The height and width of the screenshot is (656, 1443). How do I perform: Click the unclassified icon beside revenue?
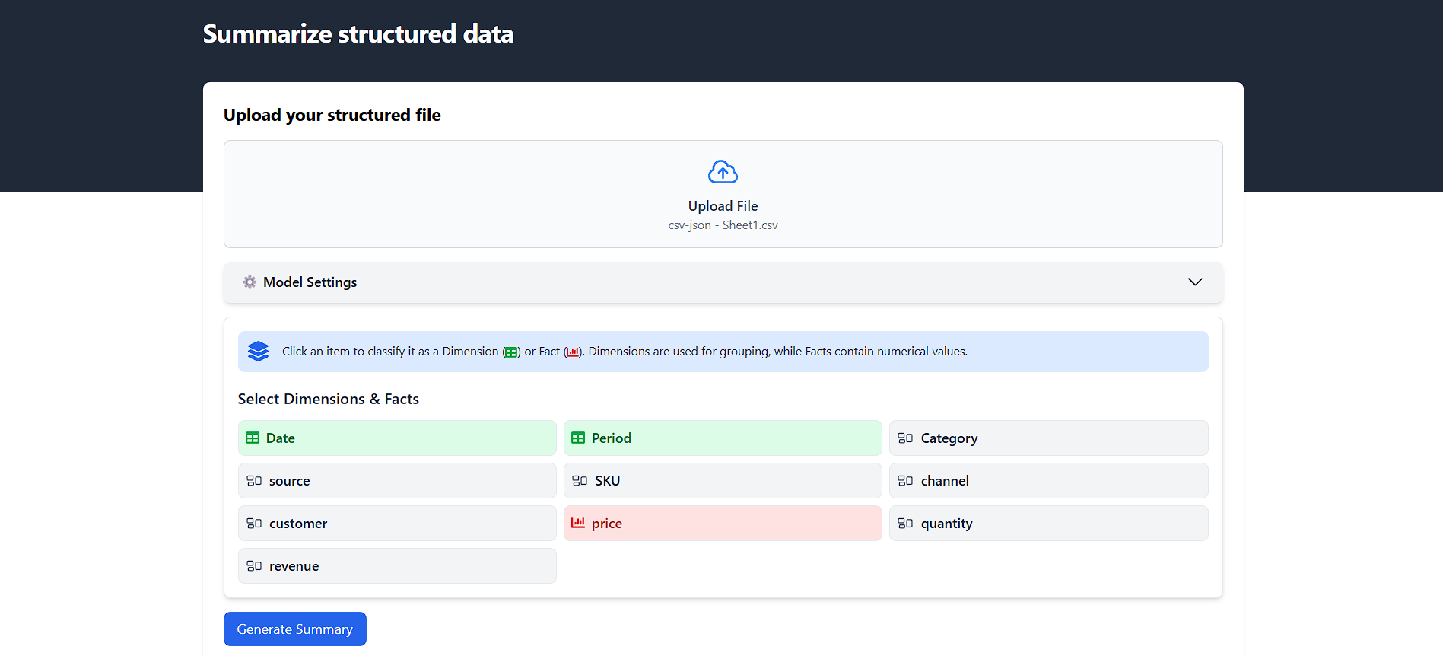[x=254, y=566]
